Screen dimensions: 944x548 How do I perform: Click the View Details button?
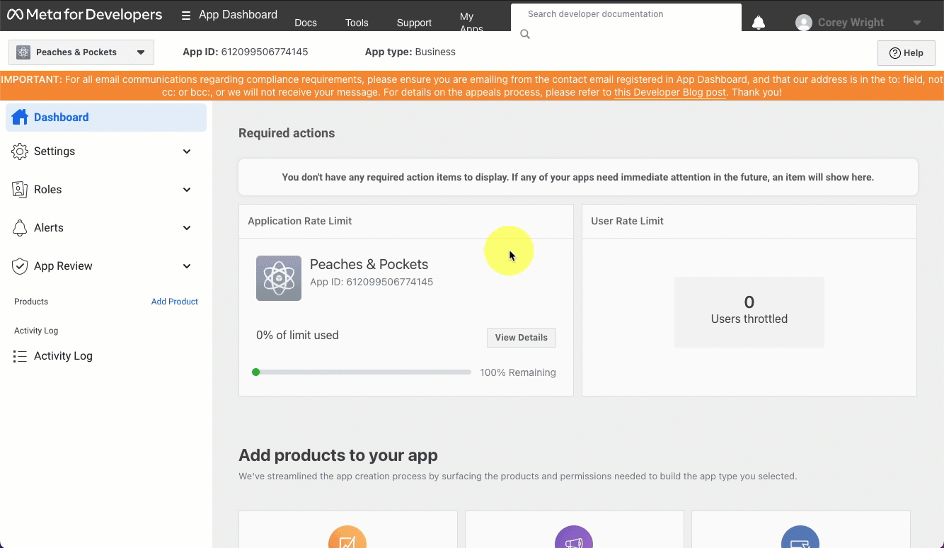[521, 338]
